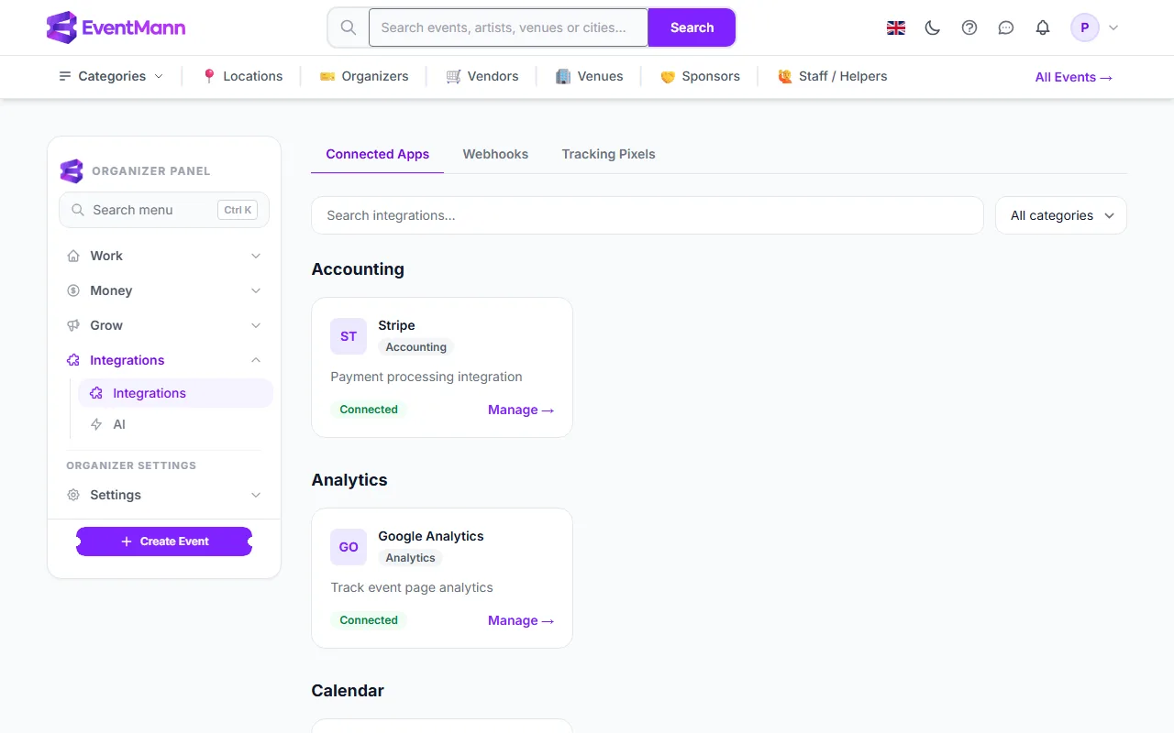Viewport: 1174px width, 733px height.
Task: Open the Categories dropdown menu
Action: coord(111,76)
